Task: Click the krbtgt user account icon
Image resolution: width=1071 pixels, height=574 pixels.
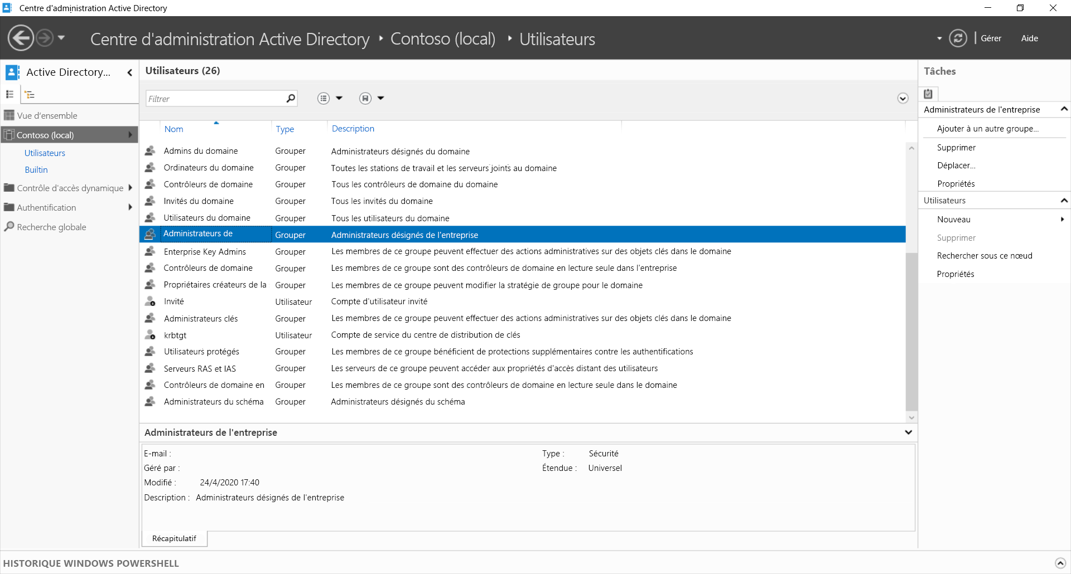Action: 150,335
